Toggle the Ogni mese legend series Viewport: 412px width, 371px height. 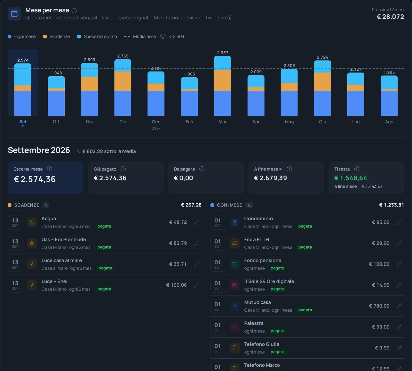(22, 37)
